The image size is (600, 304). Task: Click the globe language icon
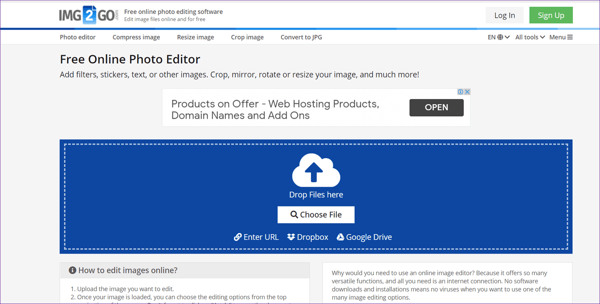pos(500,37)
